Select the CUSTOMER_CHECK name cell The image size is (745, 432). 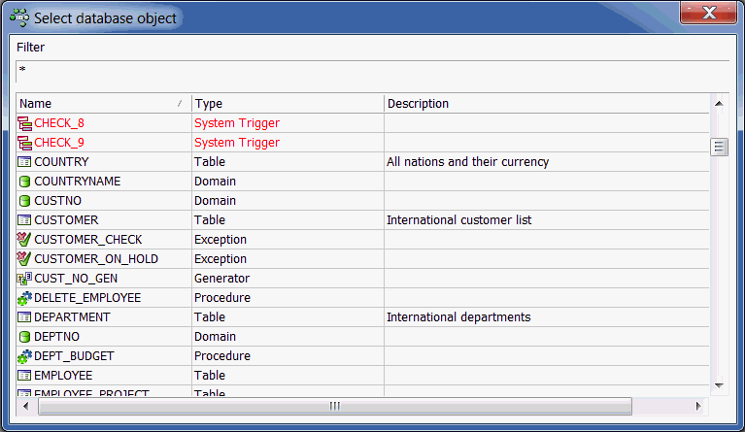[x=87, y=240]
